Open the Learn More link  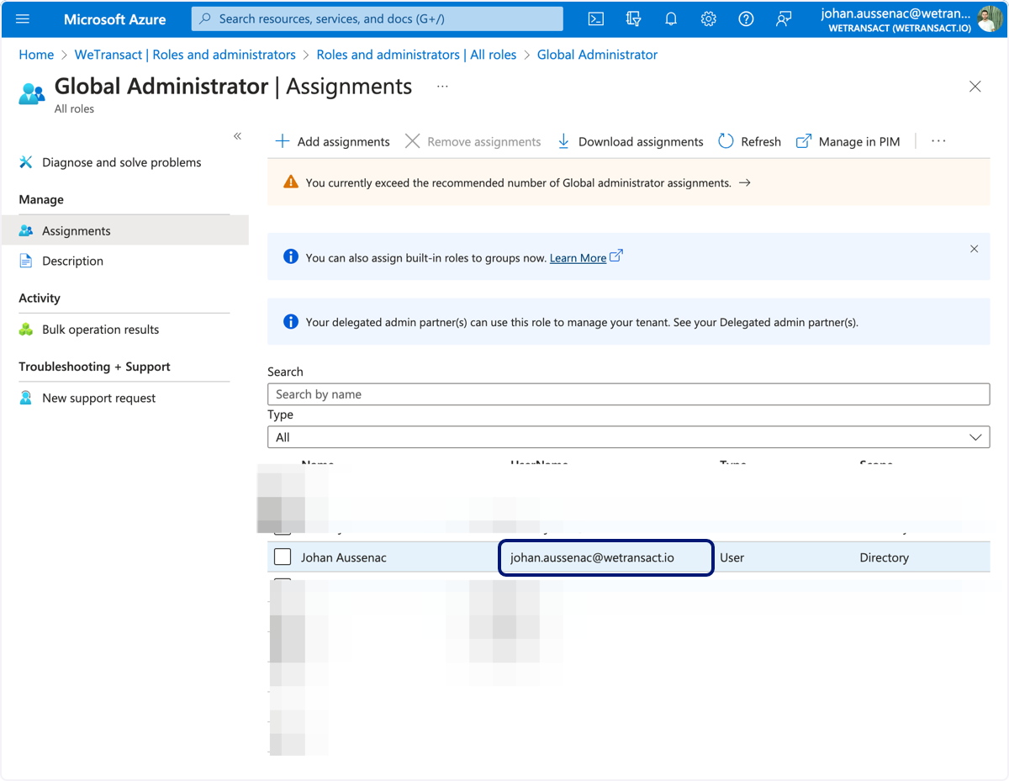578,258
